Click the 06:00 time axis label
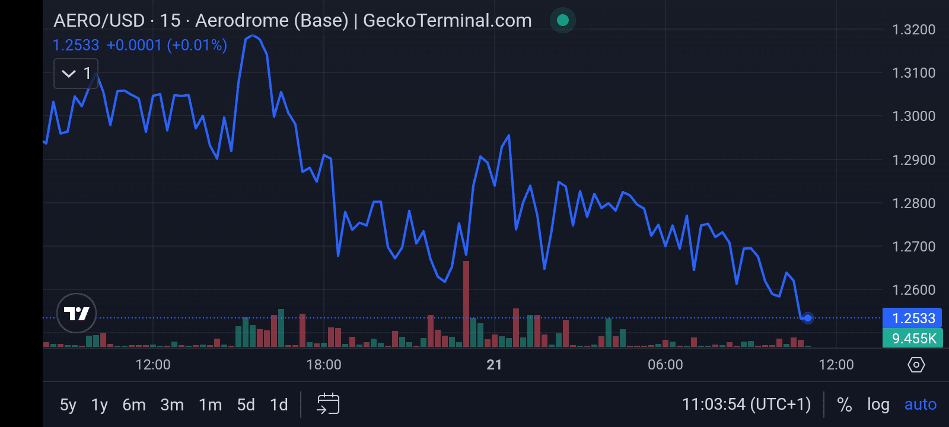The width and height of the screenshot is (949, 427). (x=665, y=365)
